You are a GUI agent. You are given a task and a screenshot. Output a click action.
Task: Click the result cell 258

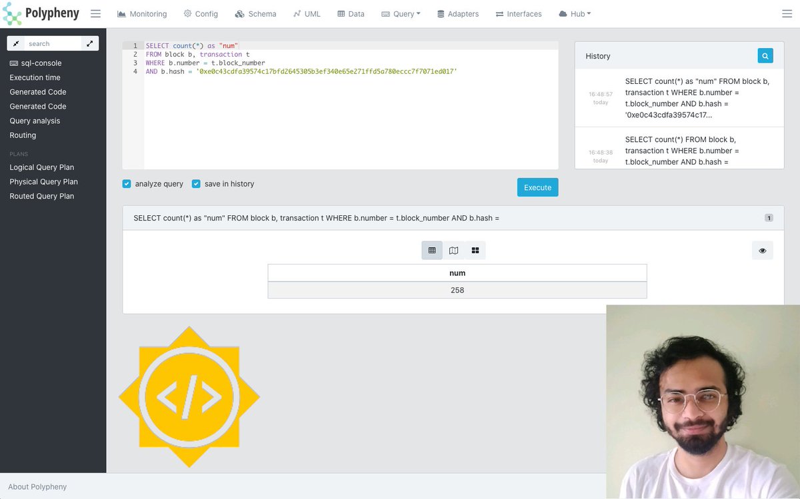[457, 290]
